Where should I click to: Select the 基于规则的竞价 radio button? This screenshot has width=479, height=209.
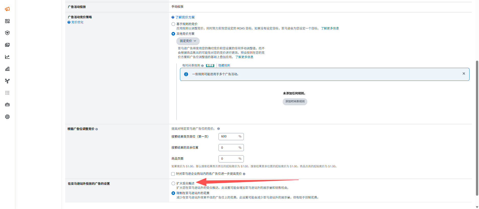click(173, 24)
